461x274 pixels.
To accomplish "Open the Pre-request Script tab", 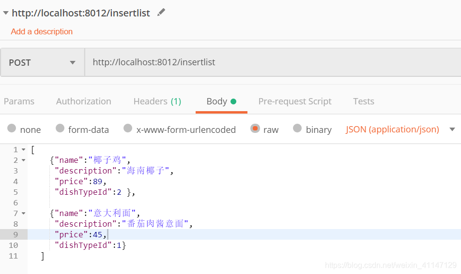I will point(295,101).
